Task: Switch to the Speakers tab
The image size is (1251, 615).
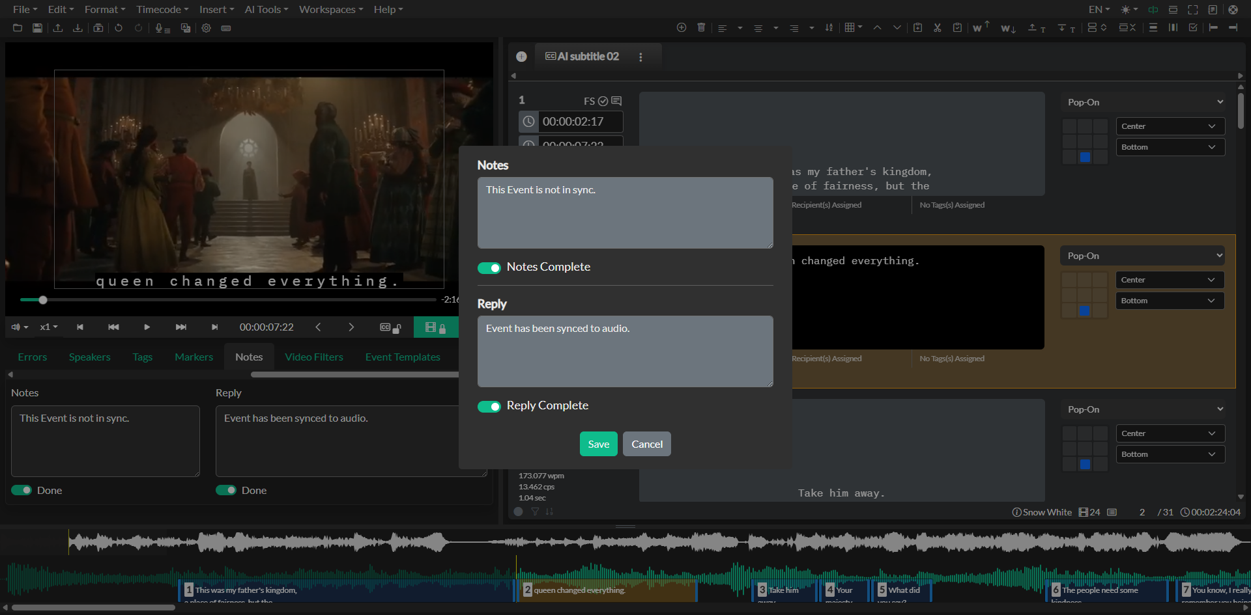Action: pos(90,357)
